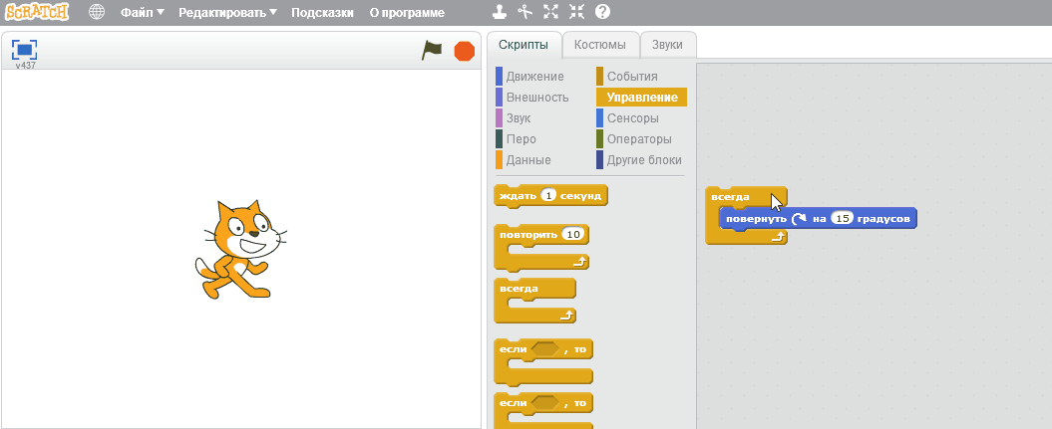Select the Операторы block category
This screenshot has width=1052, height=429.
(x=639, y=139)
